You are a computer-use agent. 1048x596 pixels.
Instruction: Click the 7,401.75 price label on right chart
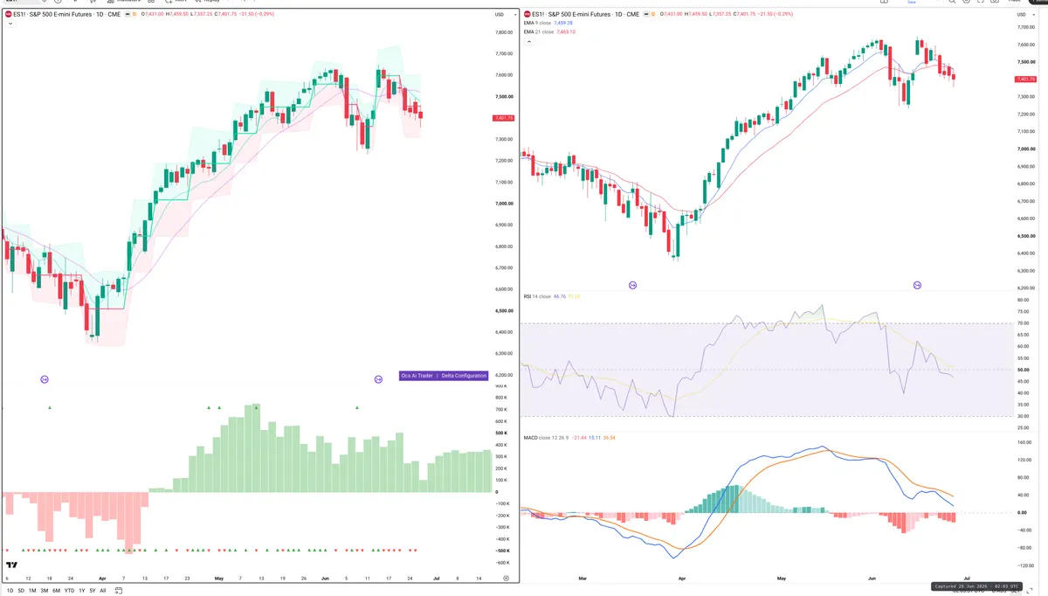click(x=1025, y=80)
